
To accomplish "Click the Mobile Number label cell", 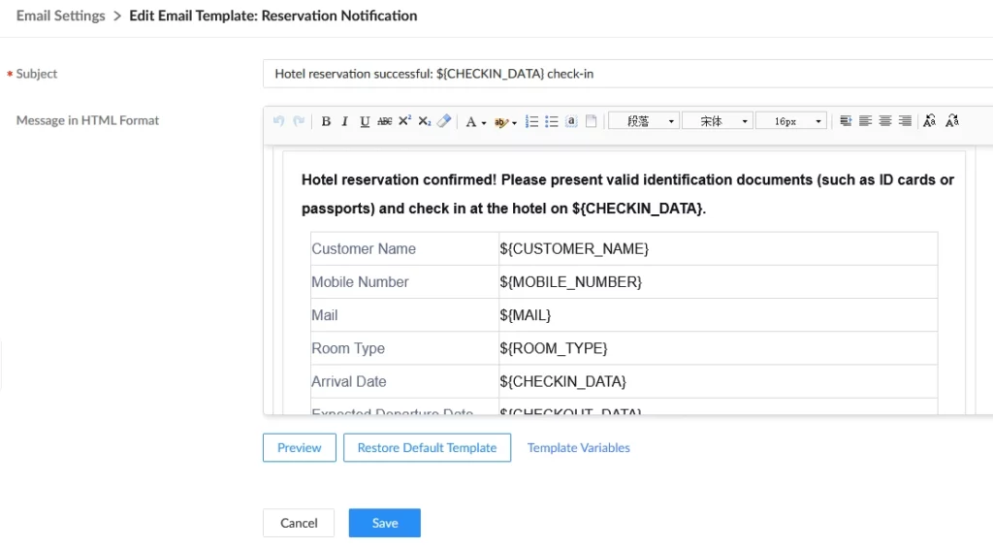I will click(404, 282).
